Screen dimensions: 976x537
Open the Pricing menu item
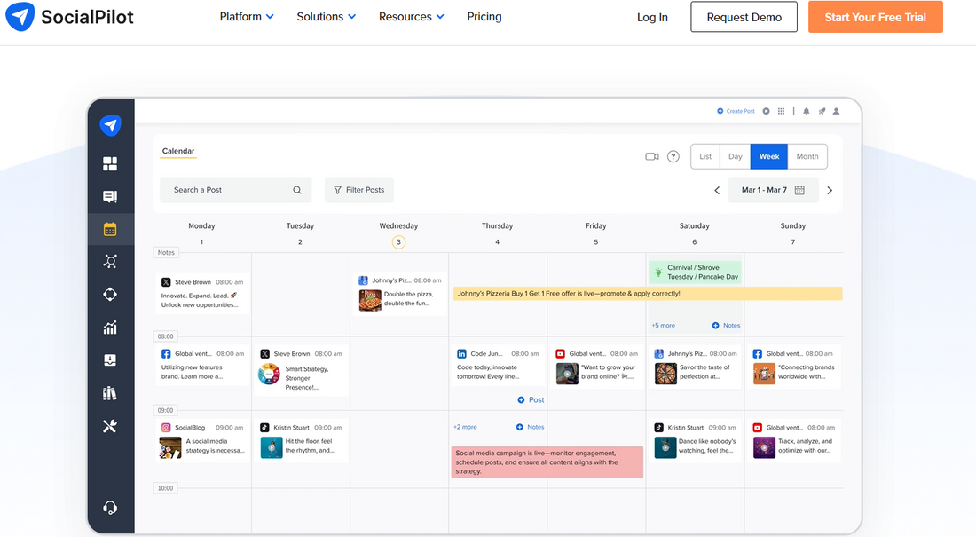click(484, 17)
